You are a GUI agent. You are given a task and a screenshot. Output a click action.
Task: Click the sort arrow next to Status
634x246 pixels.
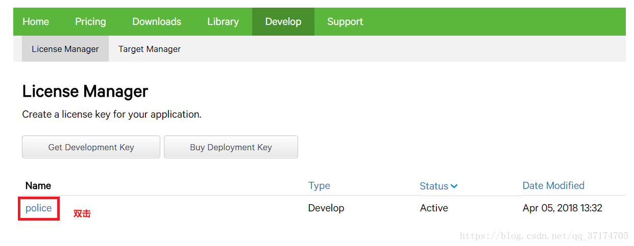click(x=454, y=186)
